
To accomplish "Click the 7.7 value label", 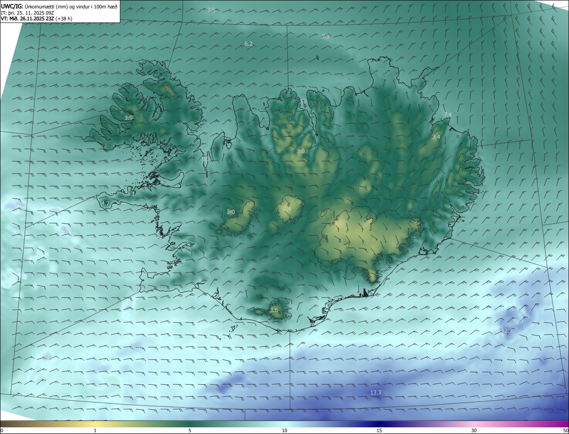I will [x=303, y=103].
